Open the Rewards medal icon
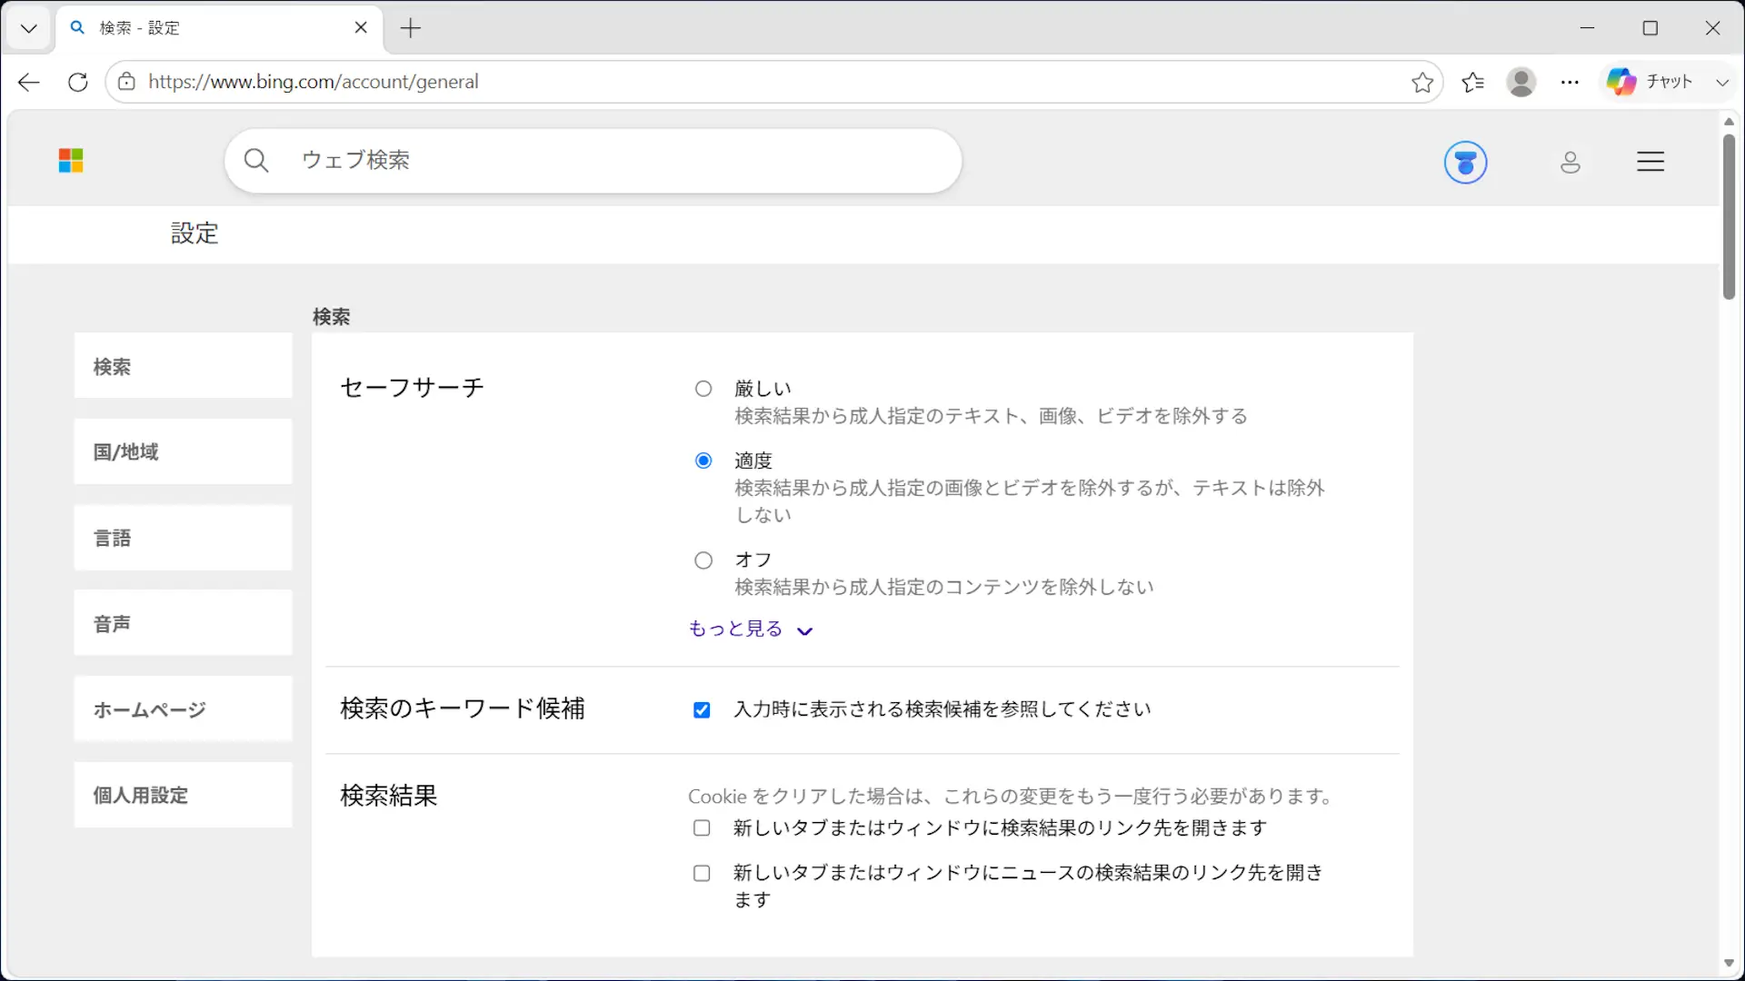 point(1466,163)
